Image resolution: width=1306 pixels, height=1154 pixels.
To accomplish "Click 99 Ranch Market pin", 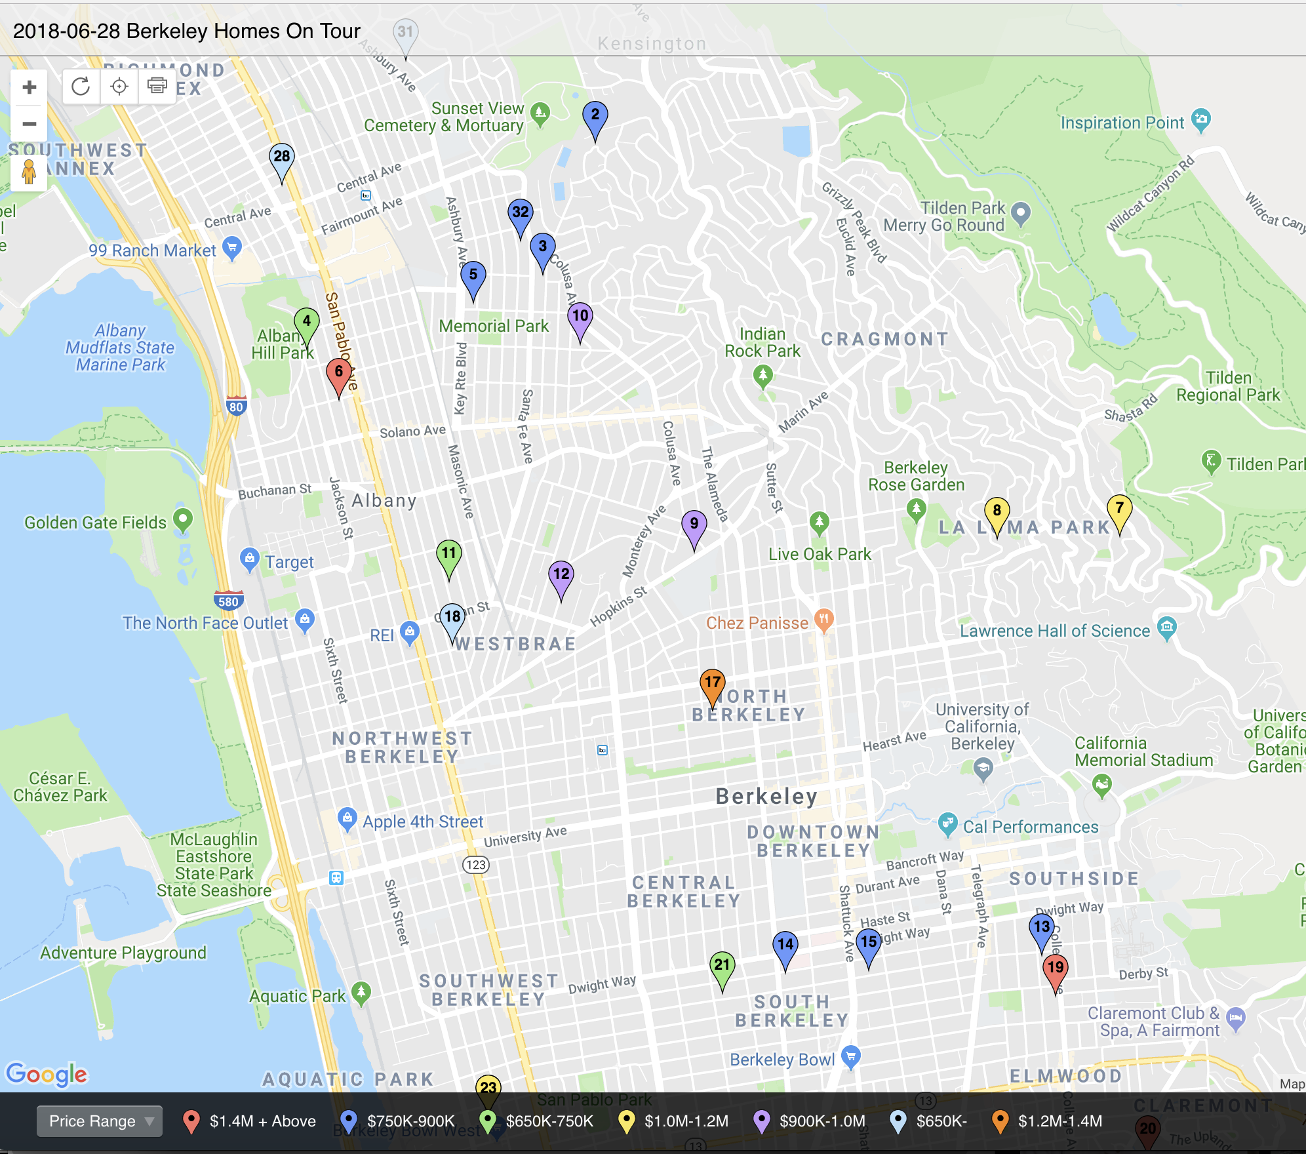I will pyautogui.click(x=232, y=249).
